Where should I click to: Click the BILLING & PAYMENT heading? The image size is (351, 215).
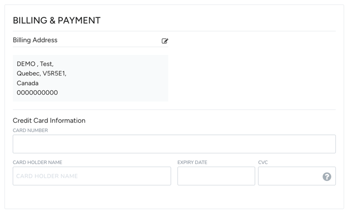point(57,20)
